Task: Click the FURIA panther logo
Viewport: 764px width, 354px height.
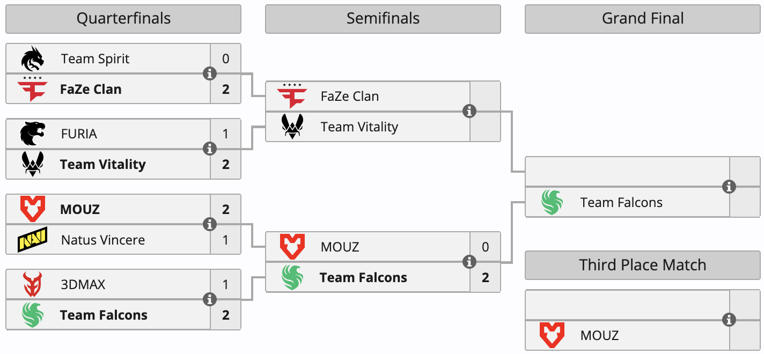Action: tap(33, 134)
